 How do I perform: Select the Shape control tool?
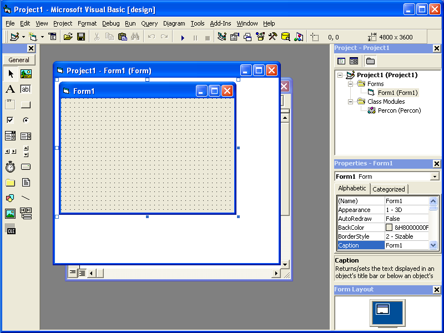tap(11, 198)
